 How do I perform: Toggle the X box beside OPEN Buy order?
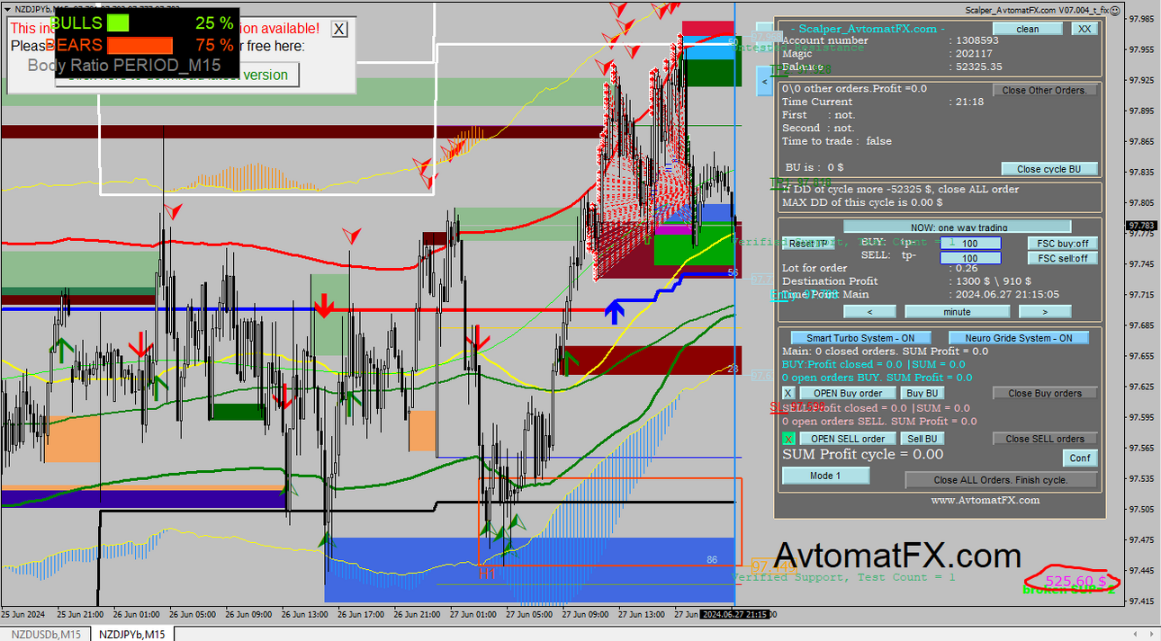click(788, 393)
